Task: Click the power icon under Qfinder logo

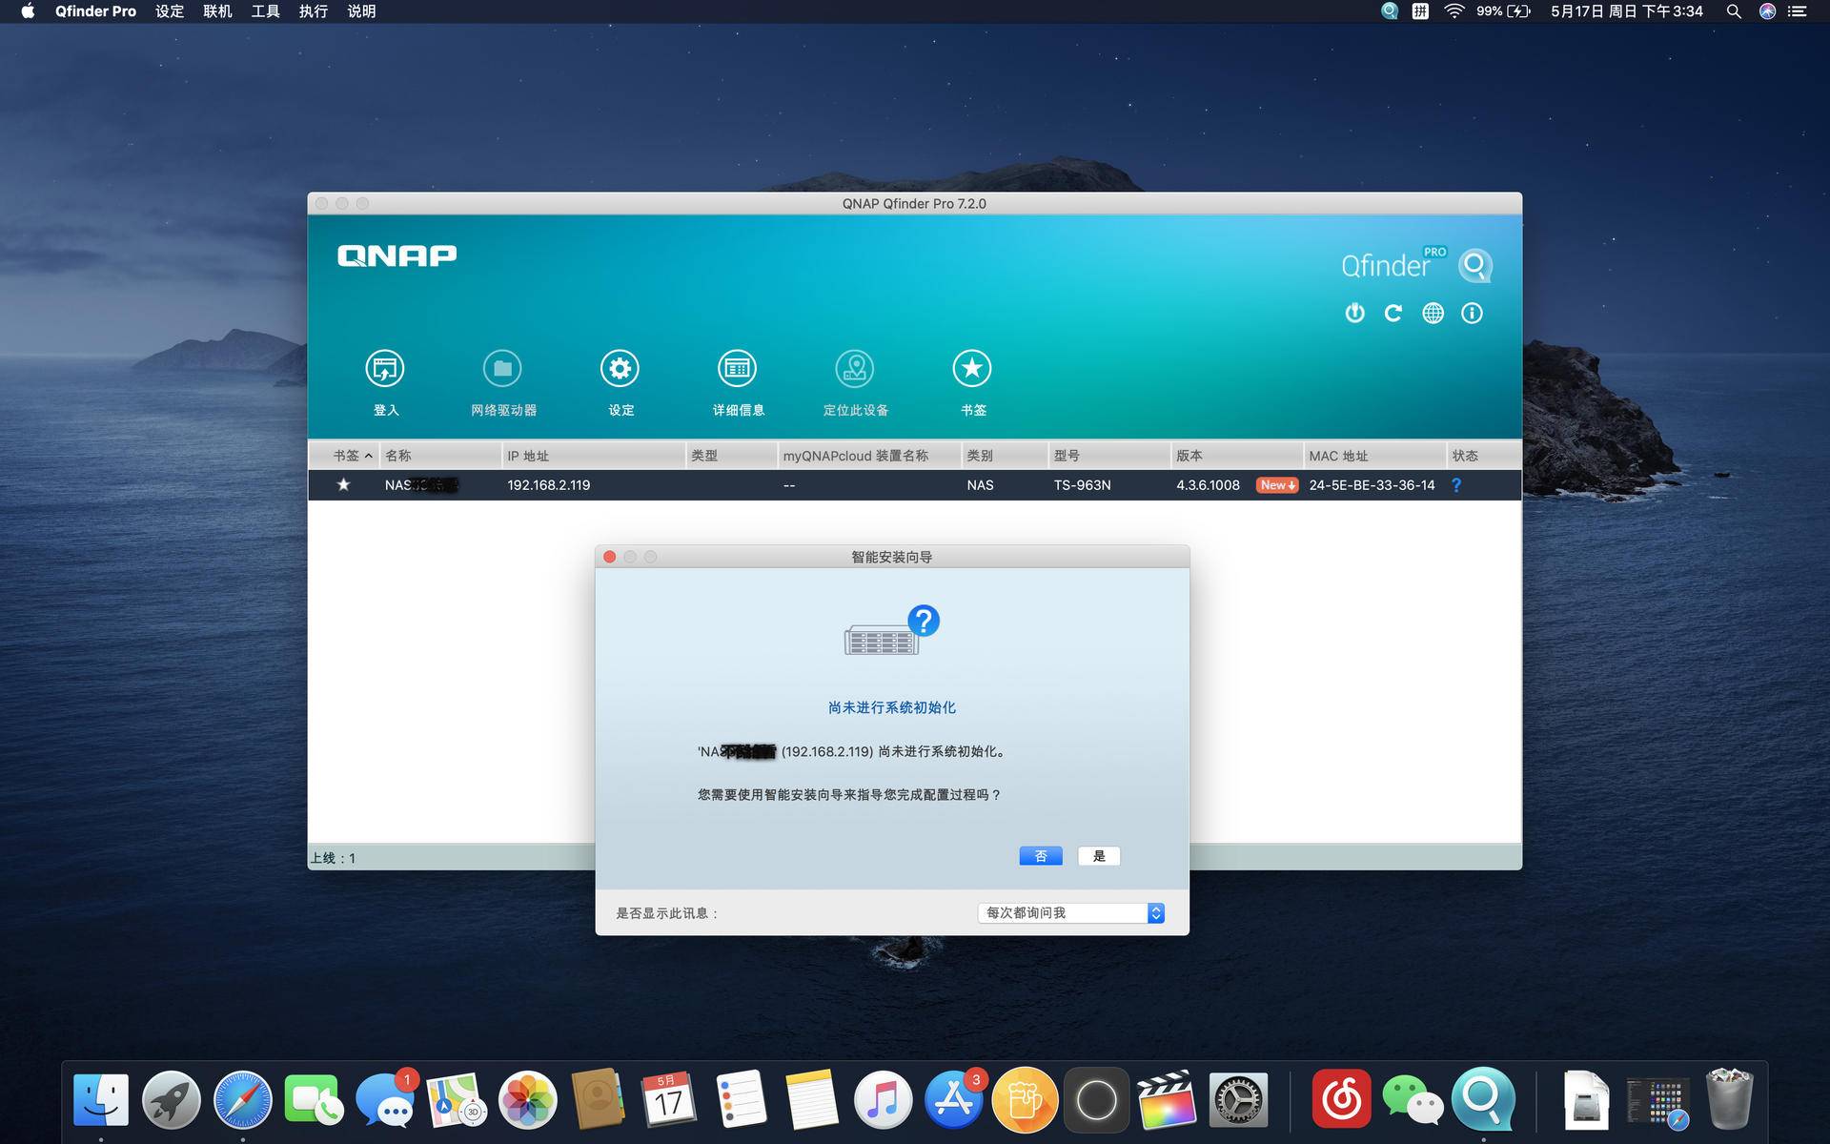Action: pyautogui.click(x=1354, y=313)
